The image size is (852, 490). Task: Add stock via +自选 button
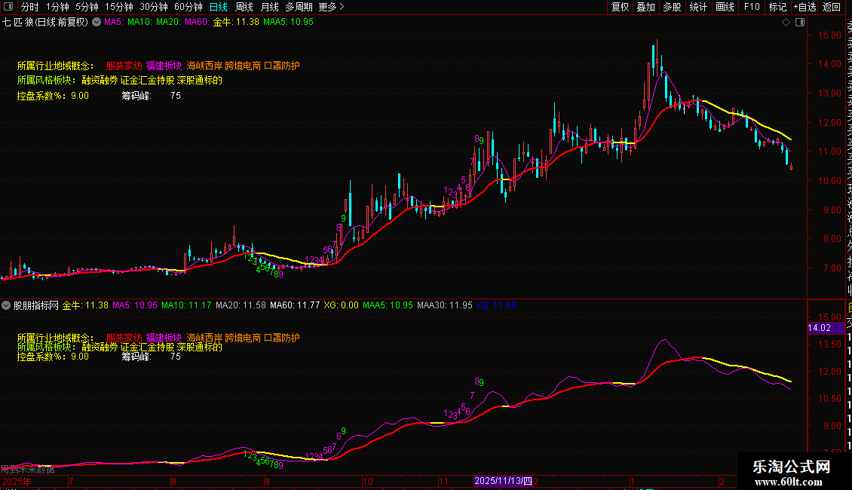pos(804,7)
